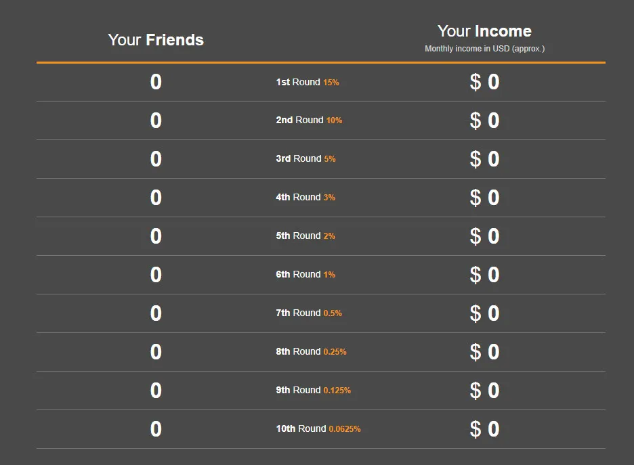Click the Monthly income in USD subtitle
The width and height of the screenshot is (634, 465).
[484, 49]
